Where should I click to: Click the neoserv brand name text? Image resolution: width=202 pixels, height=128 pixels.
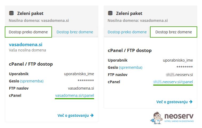click(x=179, y=116)
